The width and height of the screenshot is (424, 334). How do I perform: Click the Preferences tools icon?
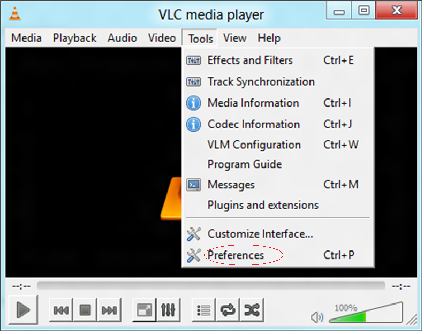[x=194, y=255]
